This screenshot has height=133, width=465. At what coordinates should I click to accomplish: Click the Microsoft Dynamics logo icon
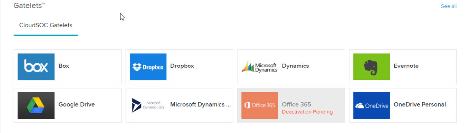click(260, 67)
